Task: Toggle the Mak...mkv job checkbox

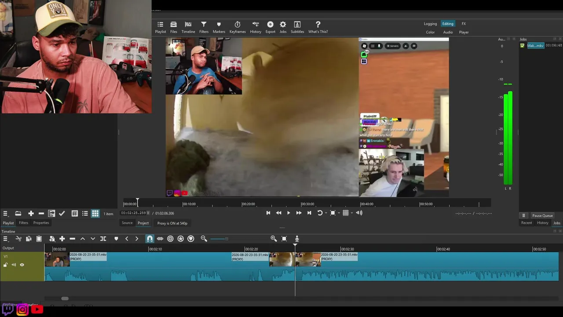Action: 522,46
